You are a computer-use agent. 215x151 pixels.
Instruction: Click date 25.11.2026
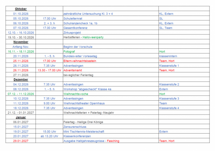coord(21,61)
